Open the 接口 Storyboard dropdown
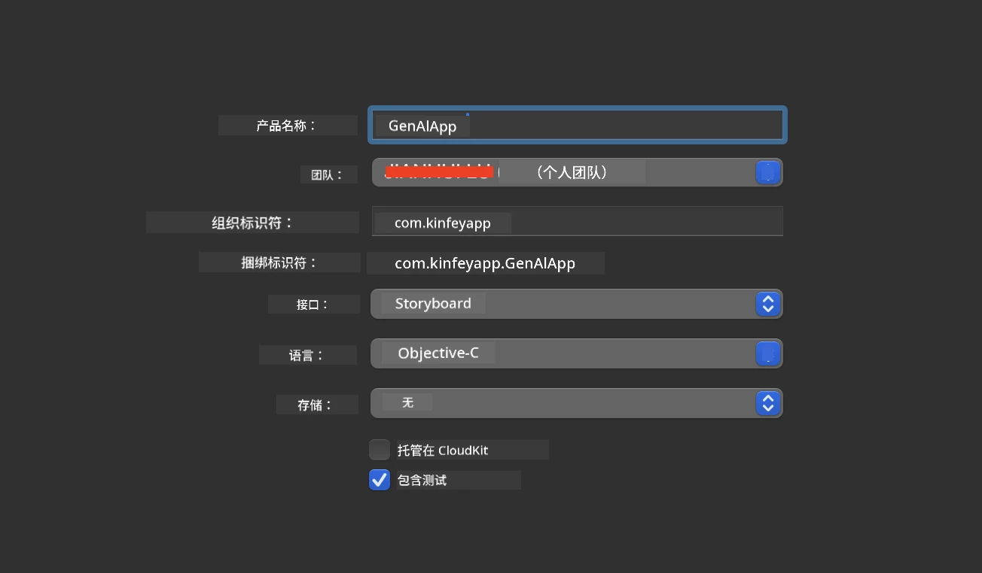The width and height of the screenshot is (982, 573). click(577, 304)
